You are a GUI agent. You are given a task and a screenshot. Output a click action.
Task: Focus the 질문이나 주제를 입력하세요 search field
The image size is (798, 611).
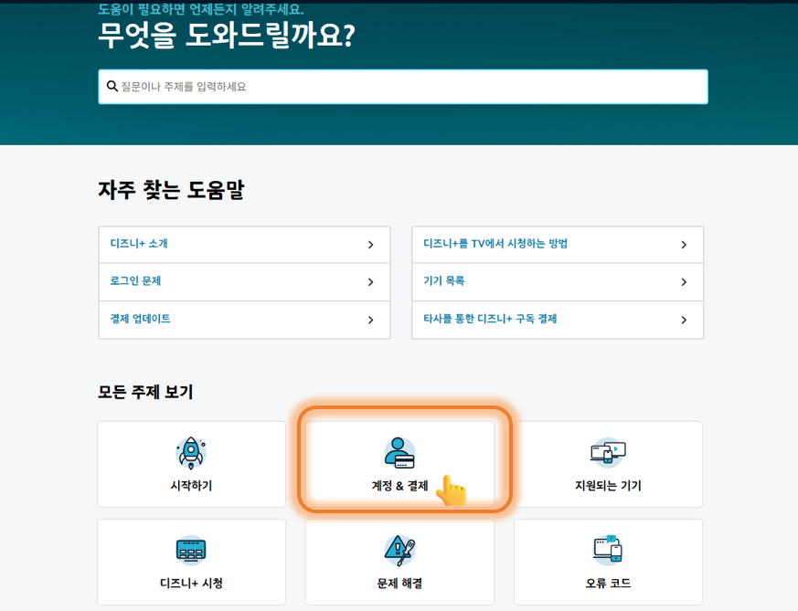402,87
